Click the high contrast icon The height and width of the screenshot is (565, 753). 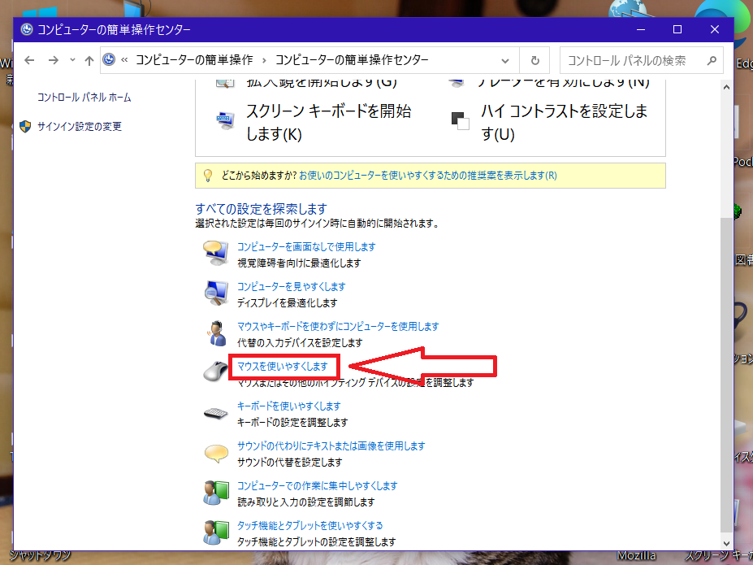[x=460, y=120]
